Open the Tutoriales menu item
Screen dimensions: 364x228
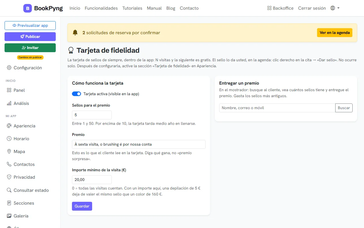(132, 8)
